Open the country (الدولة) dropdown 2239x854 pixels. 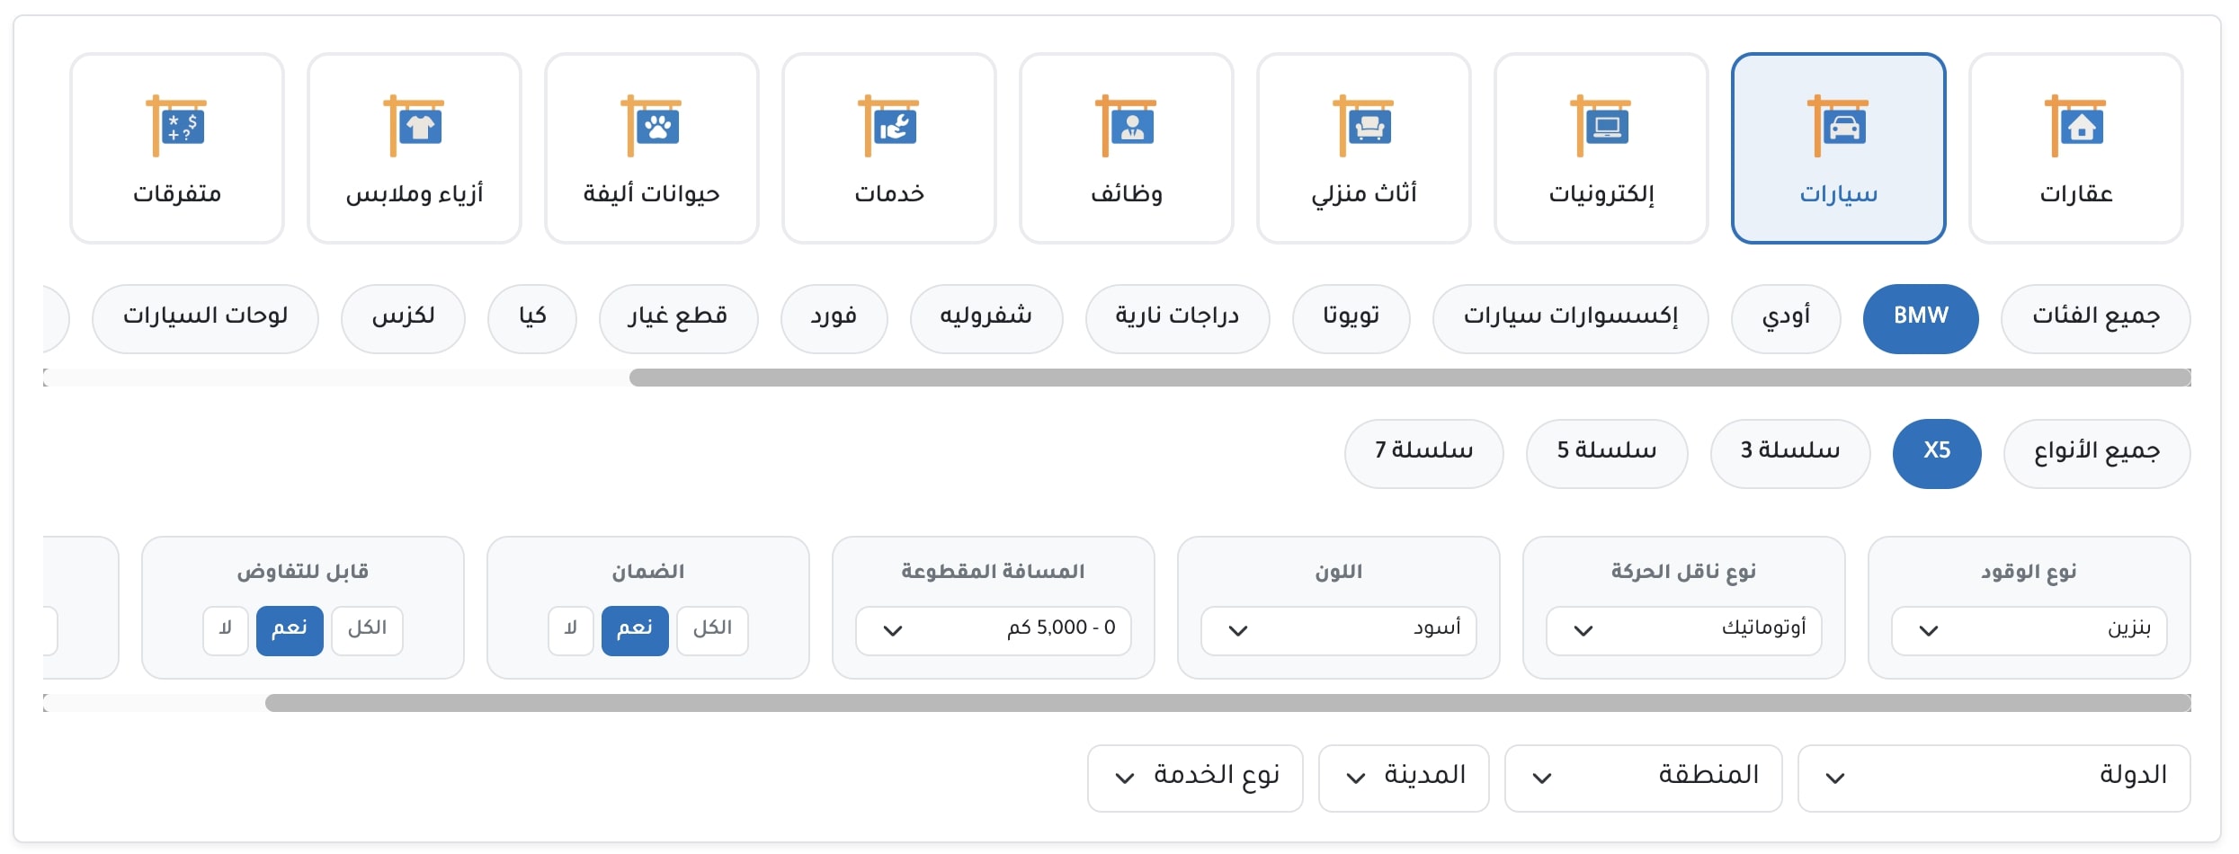(x=1994, y=778)
